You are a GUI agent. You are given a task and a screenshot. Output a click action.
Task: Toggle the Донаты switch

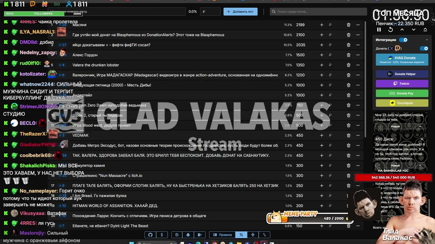(424, 48)
